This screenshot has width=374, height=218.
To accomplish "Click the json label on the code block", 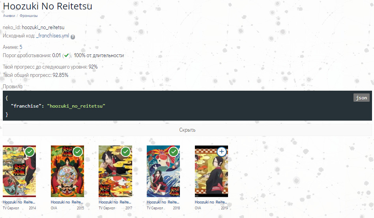I will (x=361, y=98).
